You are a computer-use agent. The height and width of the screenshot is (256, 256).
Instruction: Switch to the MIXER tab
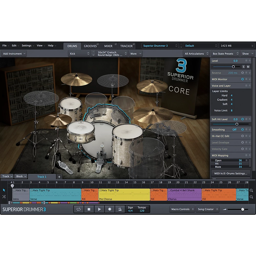click(x=109, y=46)
